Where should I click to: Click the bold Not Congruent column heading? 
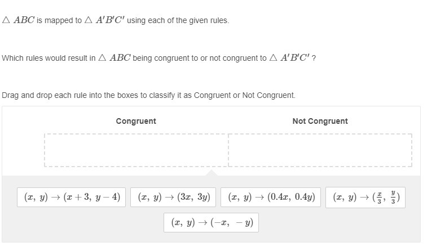point(320,121)
